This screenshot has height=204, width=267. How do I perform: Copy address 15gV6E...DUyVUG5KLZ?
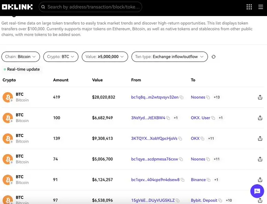coord(177,200)
